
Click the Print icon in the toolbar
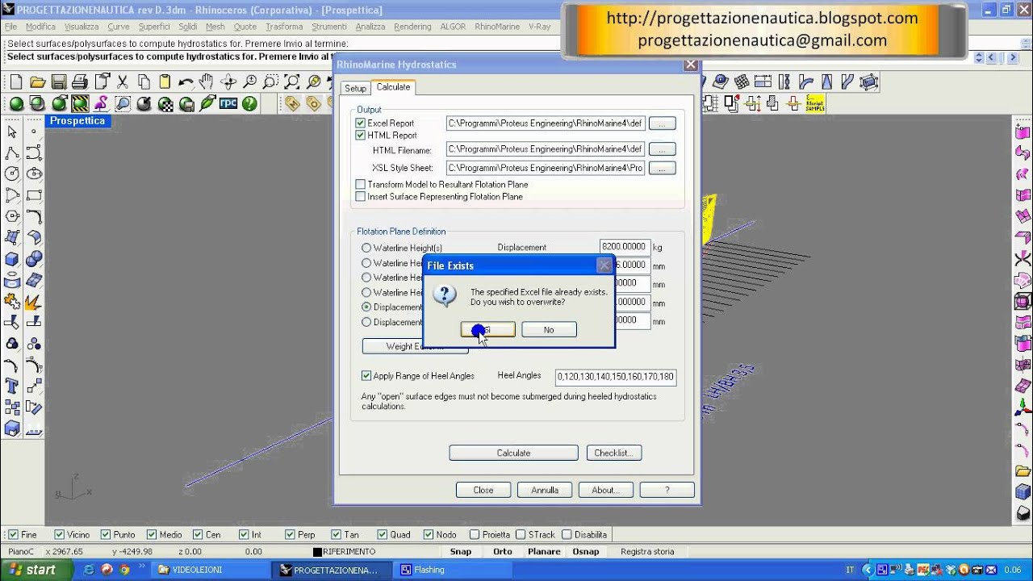(x=80, y=82)
